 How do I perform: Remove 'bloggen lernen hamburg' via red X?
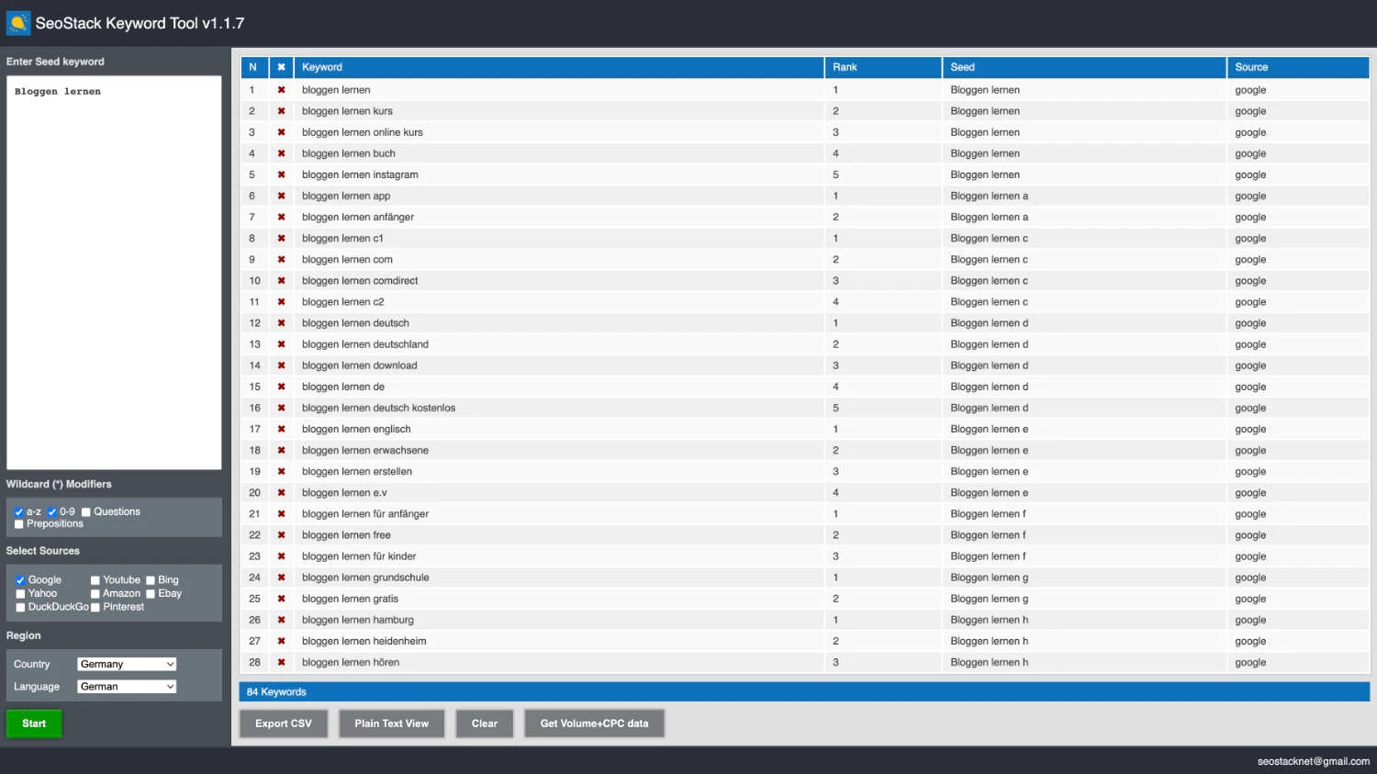281,620
